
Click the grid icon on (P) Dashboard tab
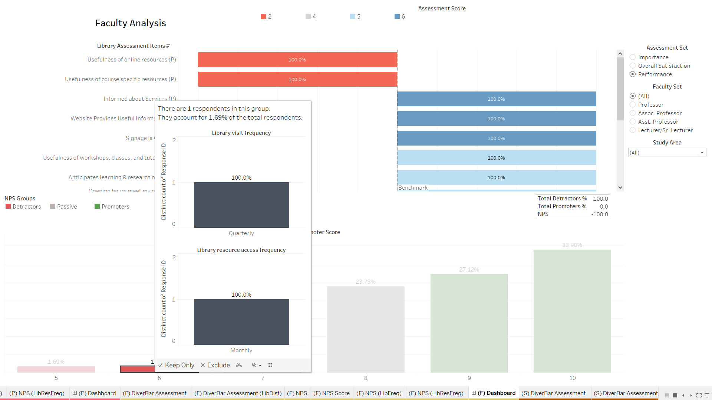(x=75, y=393)
